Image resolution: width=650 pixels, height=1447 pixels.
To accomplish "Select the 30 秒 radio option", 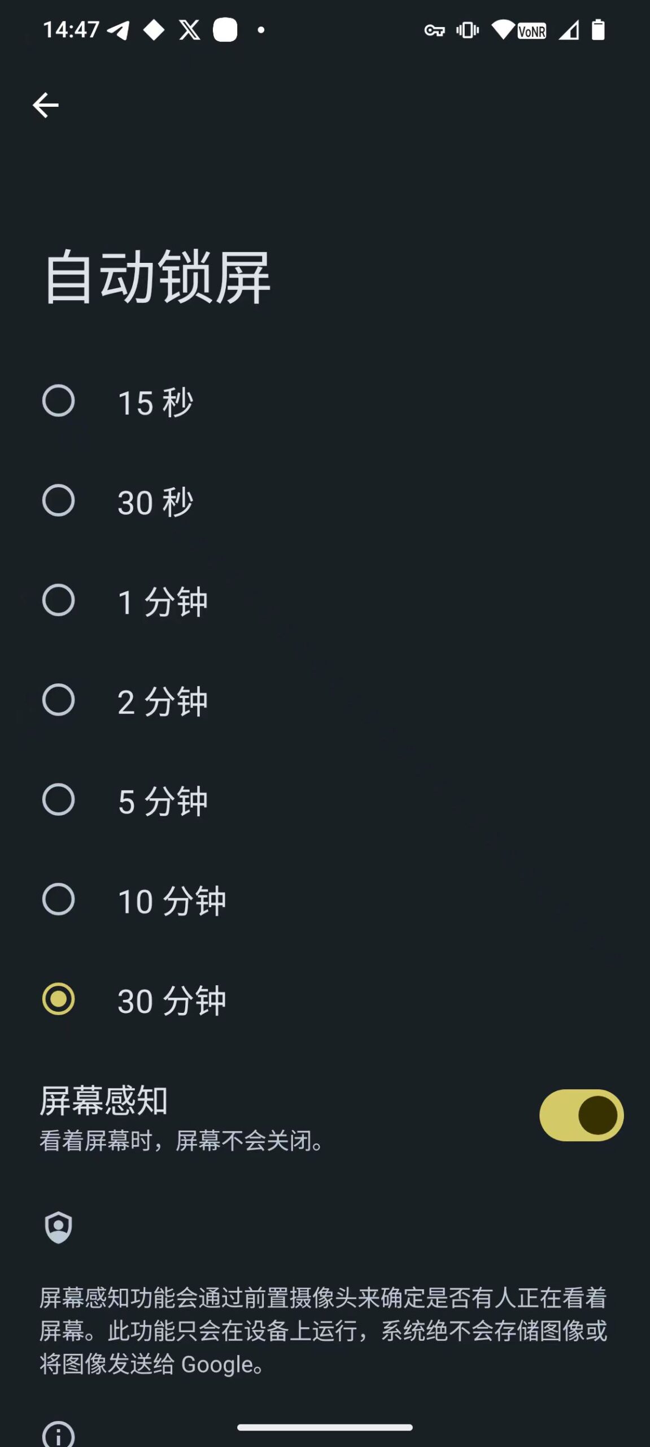I will pos(59,501).
